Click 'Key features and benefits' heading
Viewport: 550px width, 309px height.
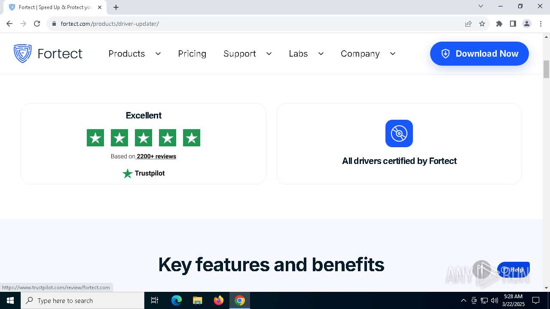pos(271,264)
